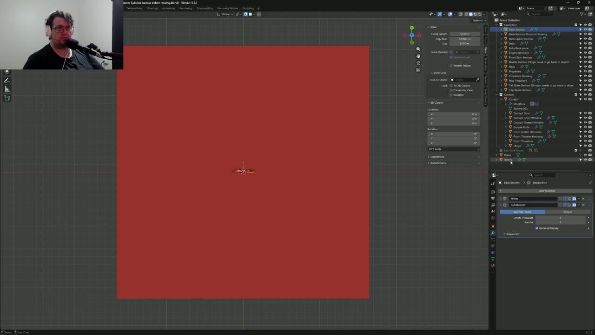The height and width of the screenshot is (335, 595).
Task: Switch to the Geometry Nodes workspace tab
Action: coord(227,8)
